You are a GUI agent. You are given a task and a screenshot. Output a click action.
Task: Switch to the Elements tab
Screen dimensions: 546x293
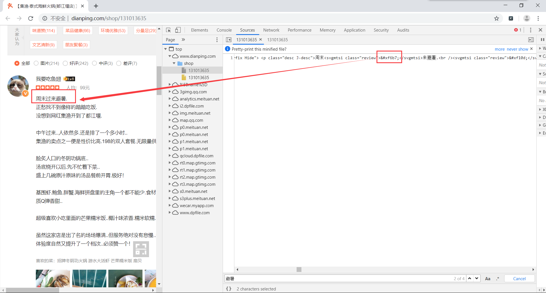[x=199, y=30]
